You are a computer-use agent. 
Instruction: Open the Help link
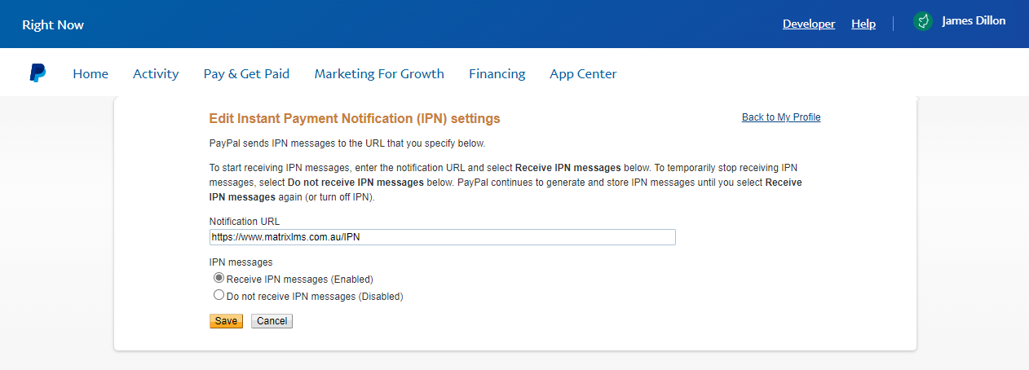tap(863, 24)
